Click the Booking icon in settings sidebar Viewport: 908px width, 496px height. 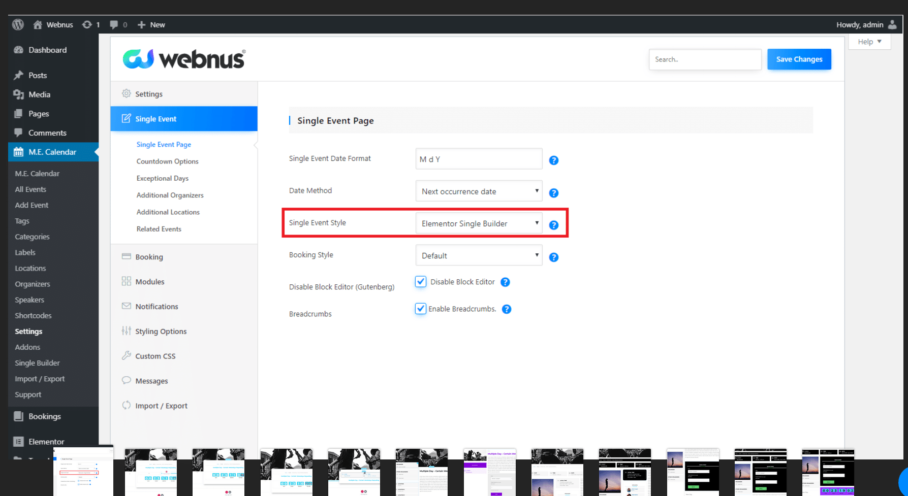(126, 256)
